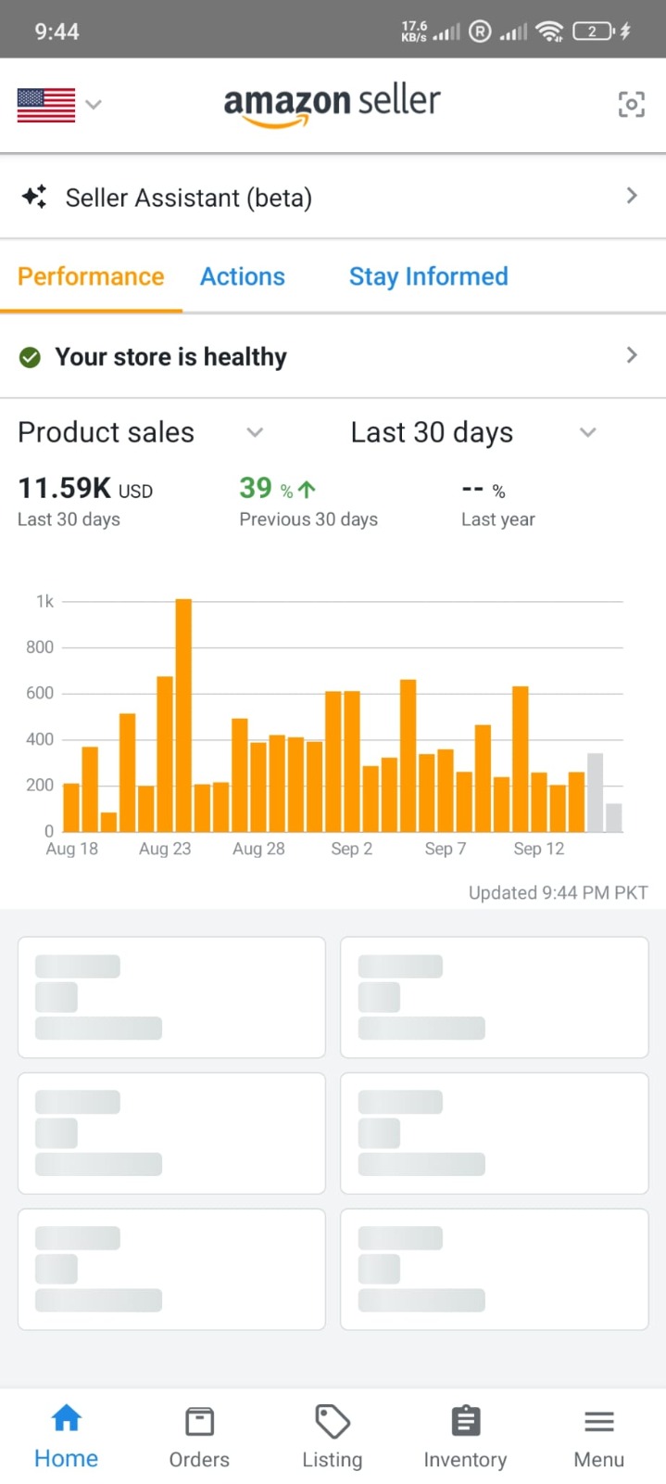Expand store health details chevron
Viewport: 666px width, 1484px height.
tap(632, 355)
